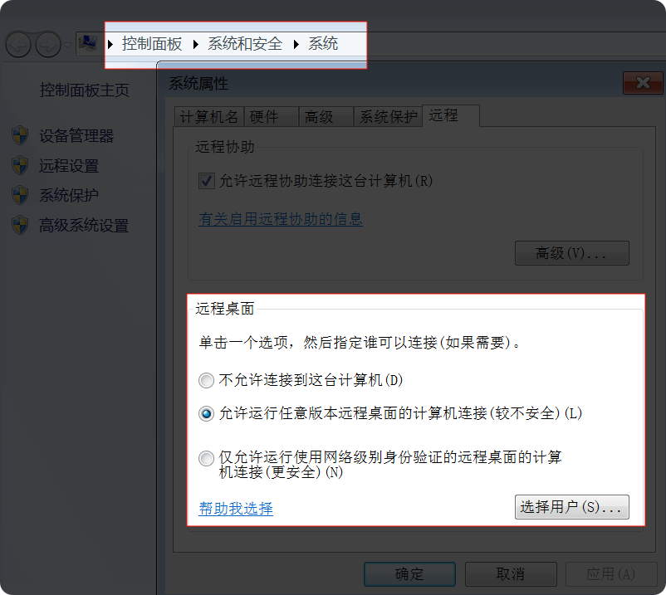Close the 系统属性 dialog with X button
The width and height of the screenshot is (666, 595).
642,83
